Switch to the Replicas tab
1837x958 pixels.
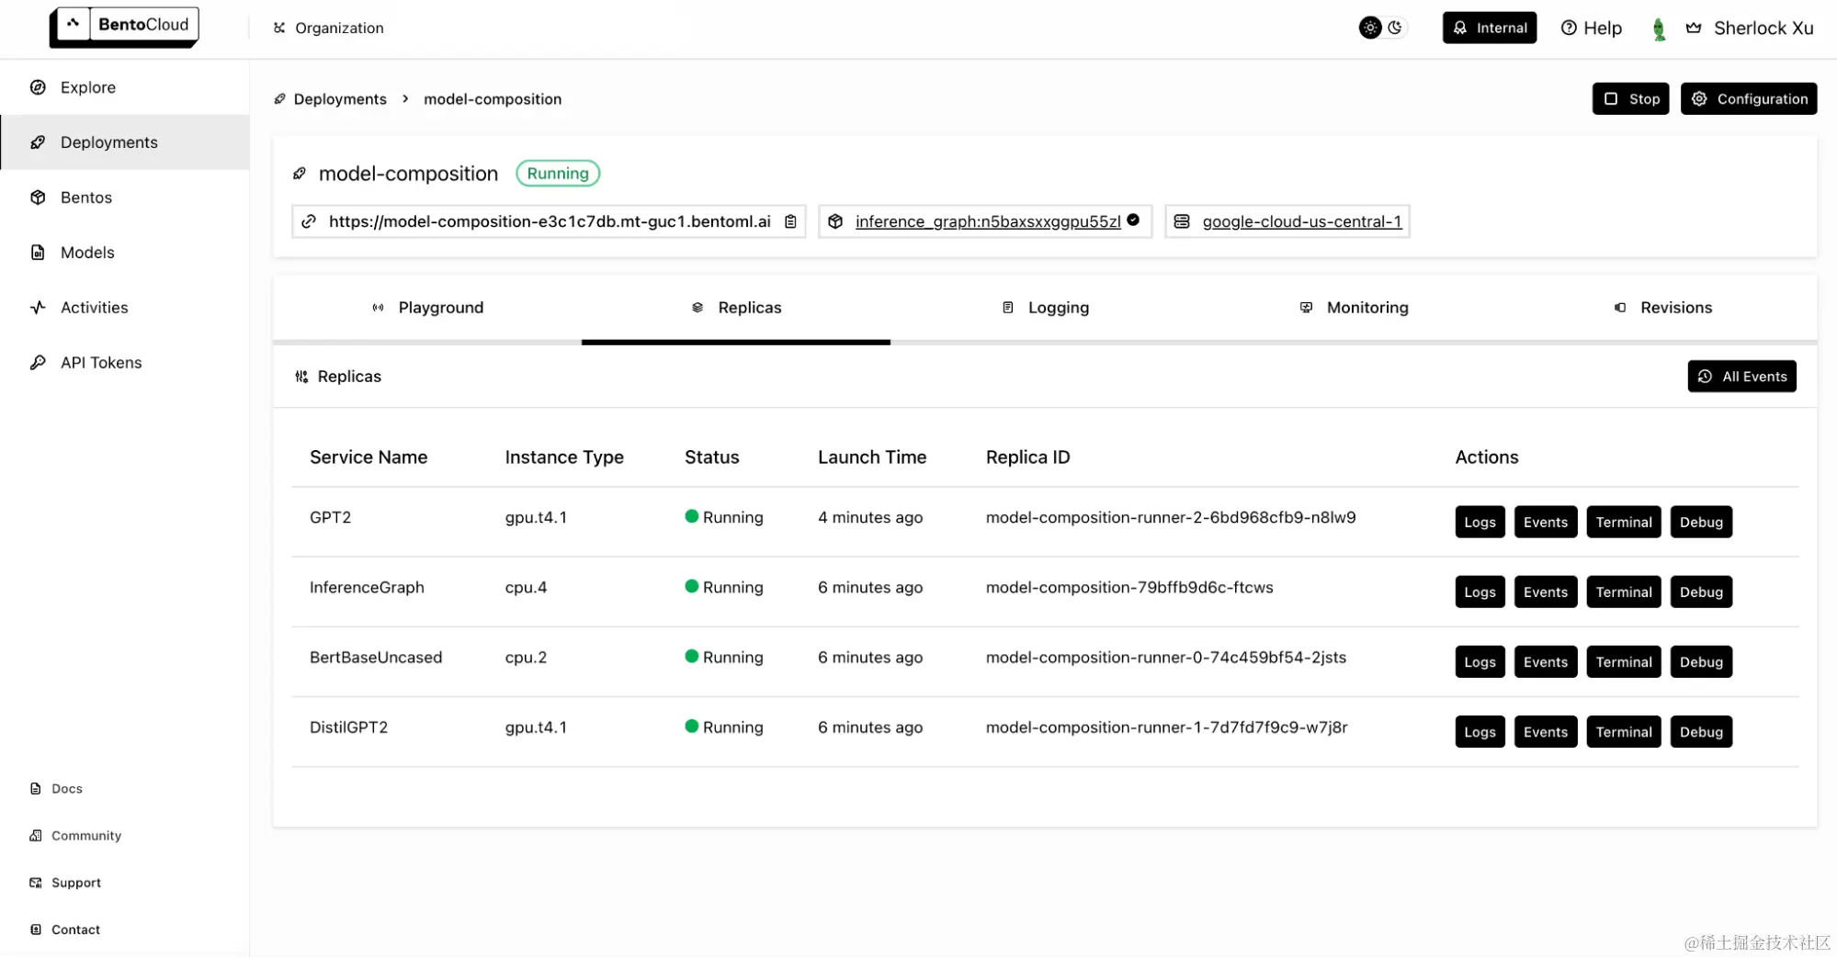(x=736, y=308)
